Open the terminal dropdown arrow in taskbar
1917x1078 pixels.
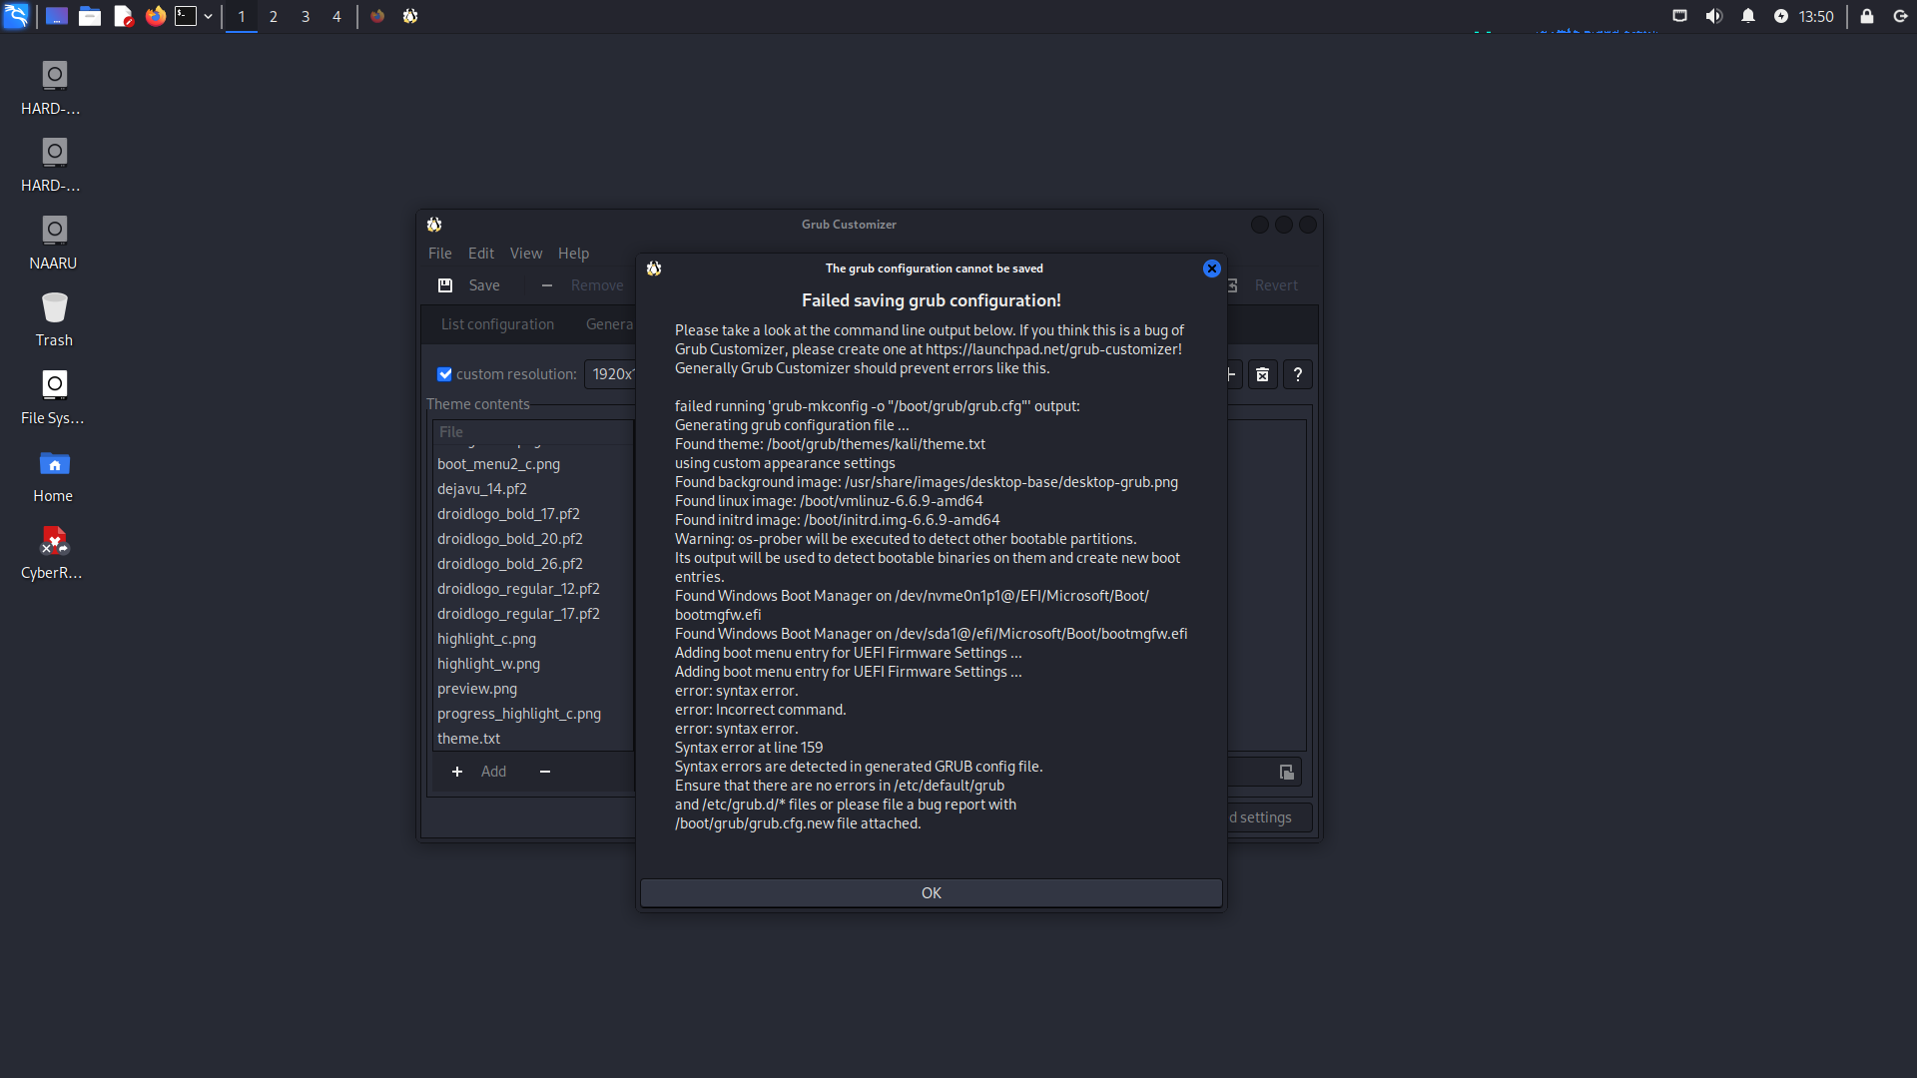[208, 16]
